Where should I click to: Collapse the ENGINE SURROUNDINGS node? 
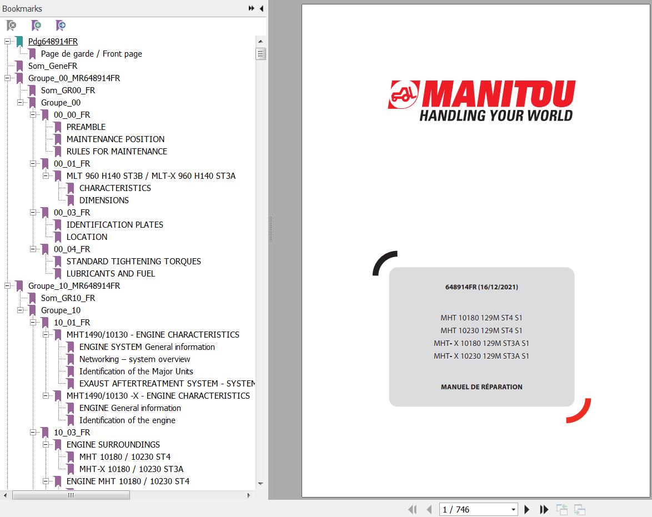tap(46, 445)
